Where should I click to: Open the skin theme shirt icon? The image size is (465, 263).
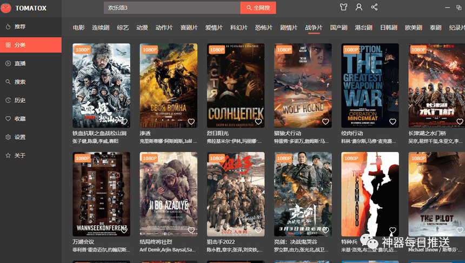(x=343, y=7)
